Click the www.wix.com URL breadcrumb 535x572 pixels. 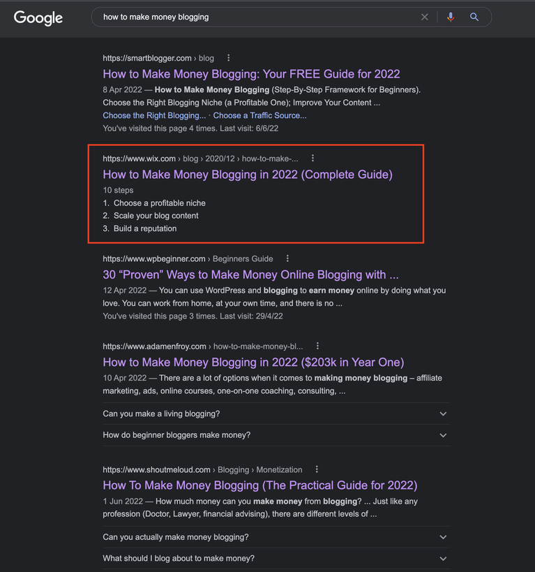(x=200, y=159)
